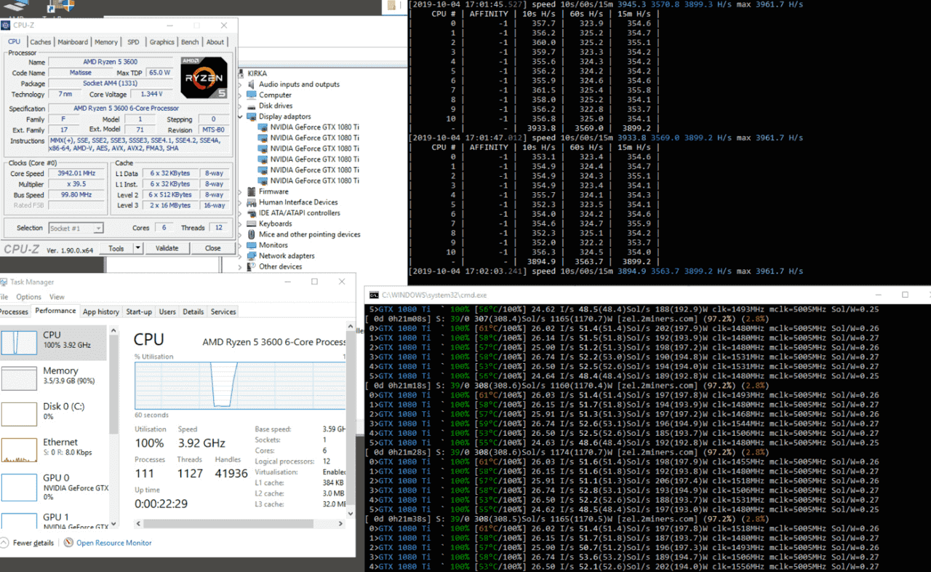Expand the Disk drives tree node
This screenshot has width=931, height=572.
coord(241,106)
